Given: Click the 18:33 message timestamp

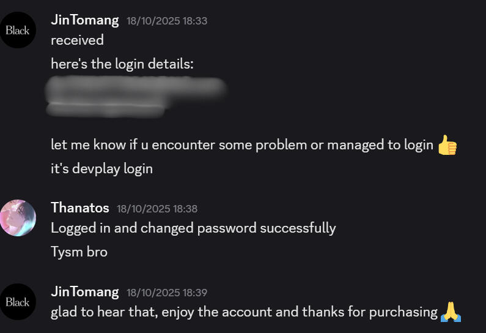Looking at the screenshot, I should [x=167, y=21].
